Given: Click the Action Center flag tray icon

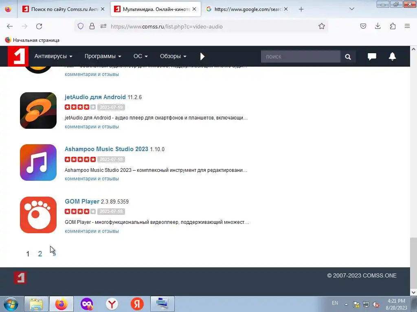Looking at the screenshot, I should click(x=356, y=304).
